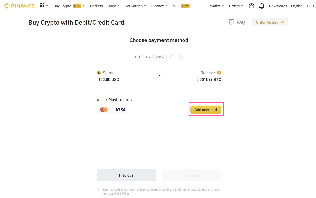Screen dimensions: 316x198
Task: Go back with the Previous button
Action: click(126, 175)
